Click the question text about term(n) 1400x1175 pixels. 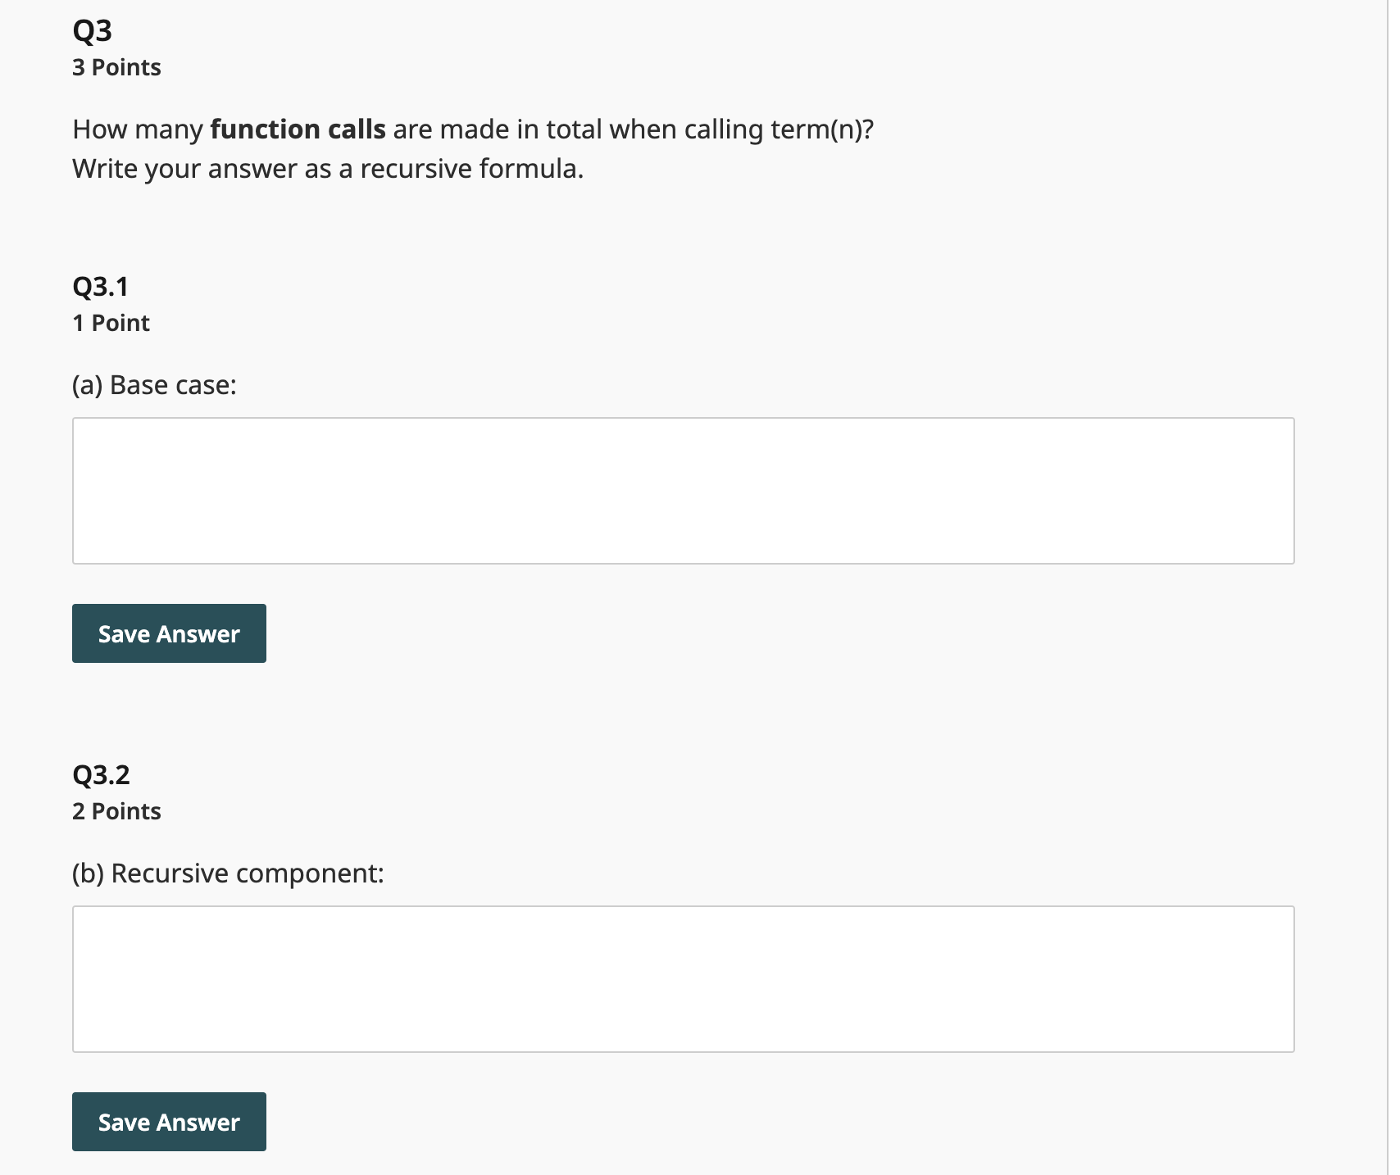click(474, 129)
